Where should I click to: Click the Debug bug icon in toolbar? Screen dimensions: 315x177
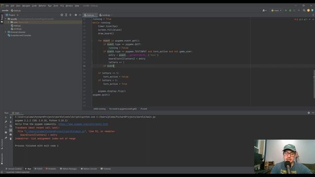click(290, 10)
